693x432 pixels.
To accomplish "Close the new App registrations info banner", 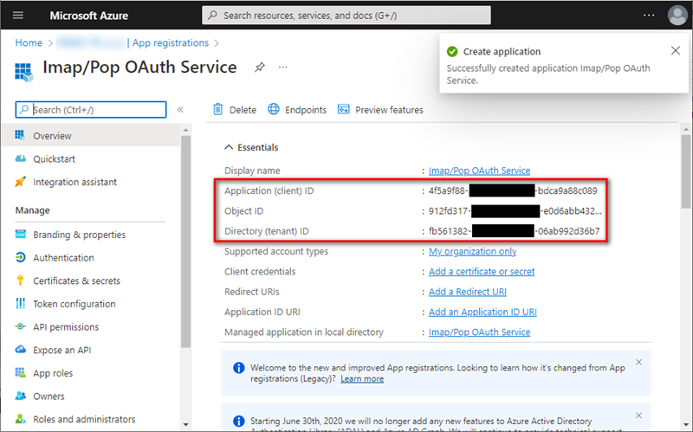I will 638,362.
